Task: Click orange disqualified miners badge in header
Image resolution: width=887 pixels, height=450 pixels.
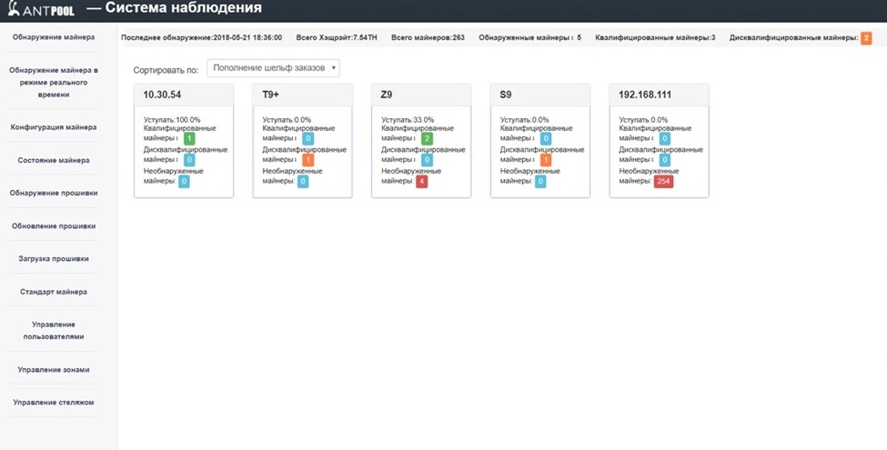Action: pyautogui.click(x=866, y=38)
